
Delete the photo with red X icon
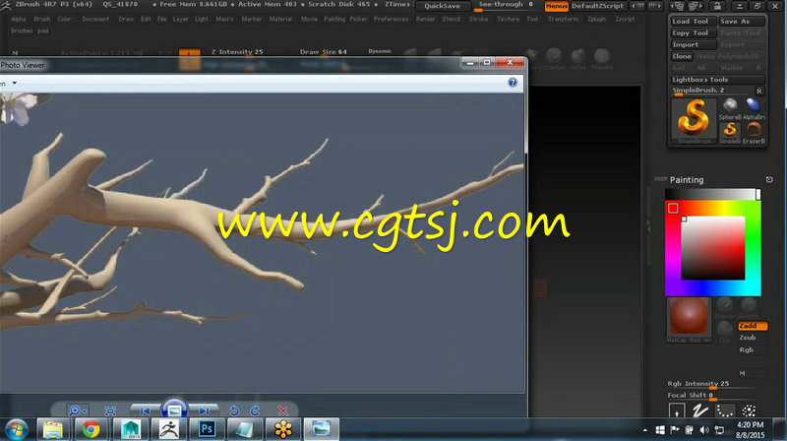282,410
